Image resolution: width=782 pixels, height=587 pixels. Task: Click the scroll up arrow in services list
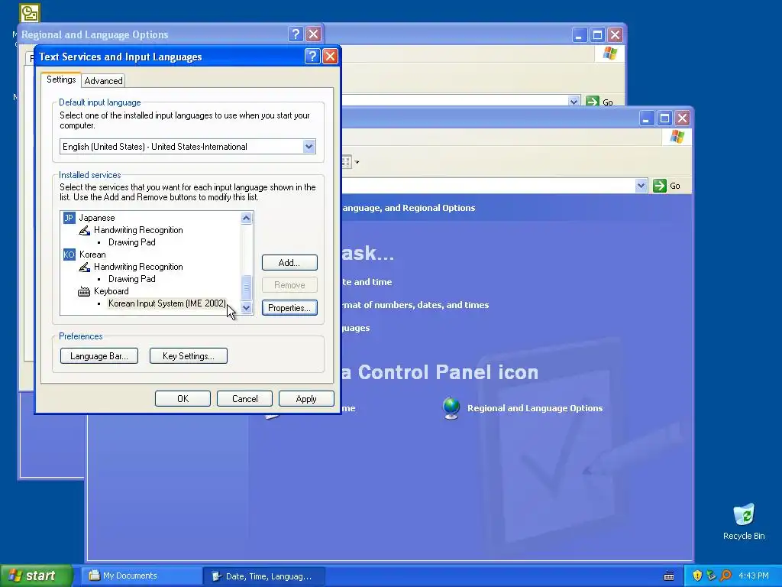tap(247, 218)
